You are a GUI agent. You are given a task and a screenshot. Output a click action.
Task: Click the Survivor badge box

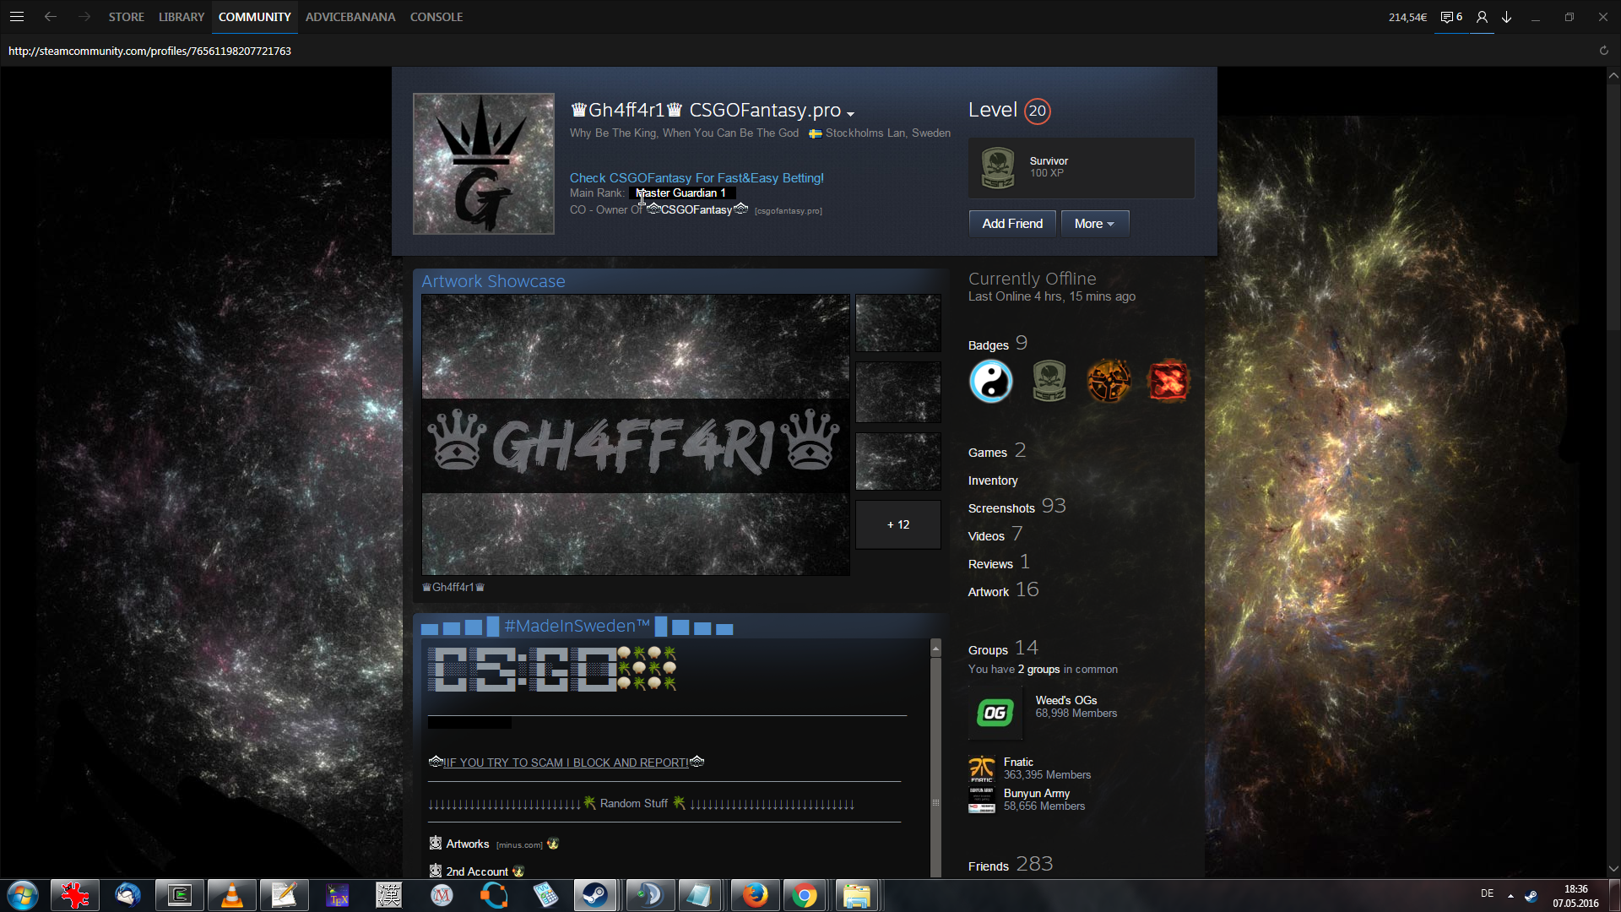1081,168
